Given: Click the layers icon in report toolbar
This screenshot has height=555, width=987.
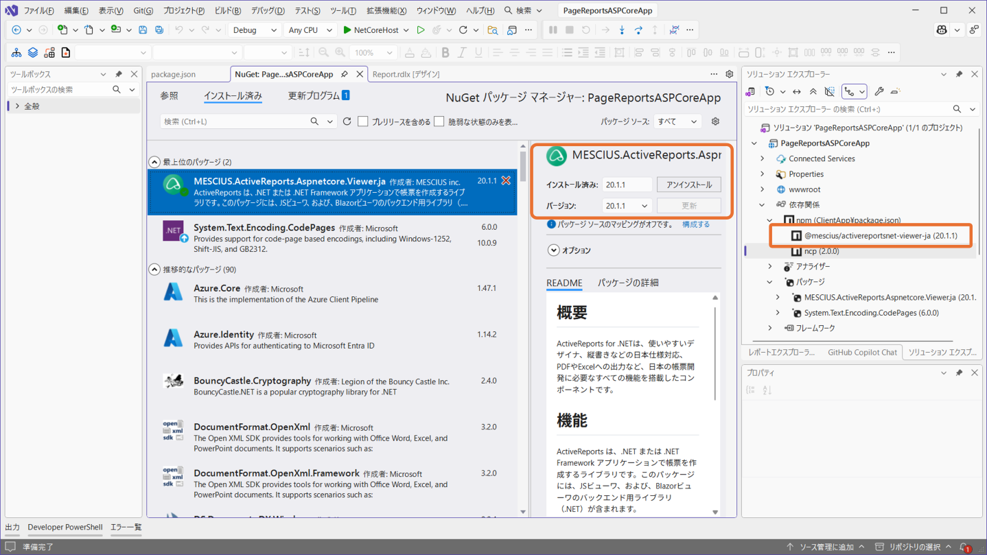Looking at the screenshot, I should click(x=33, y=53).
